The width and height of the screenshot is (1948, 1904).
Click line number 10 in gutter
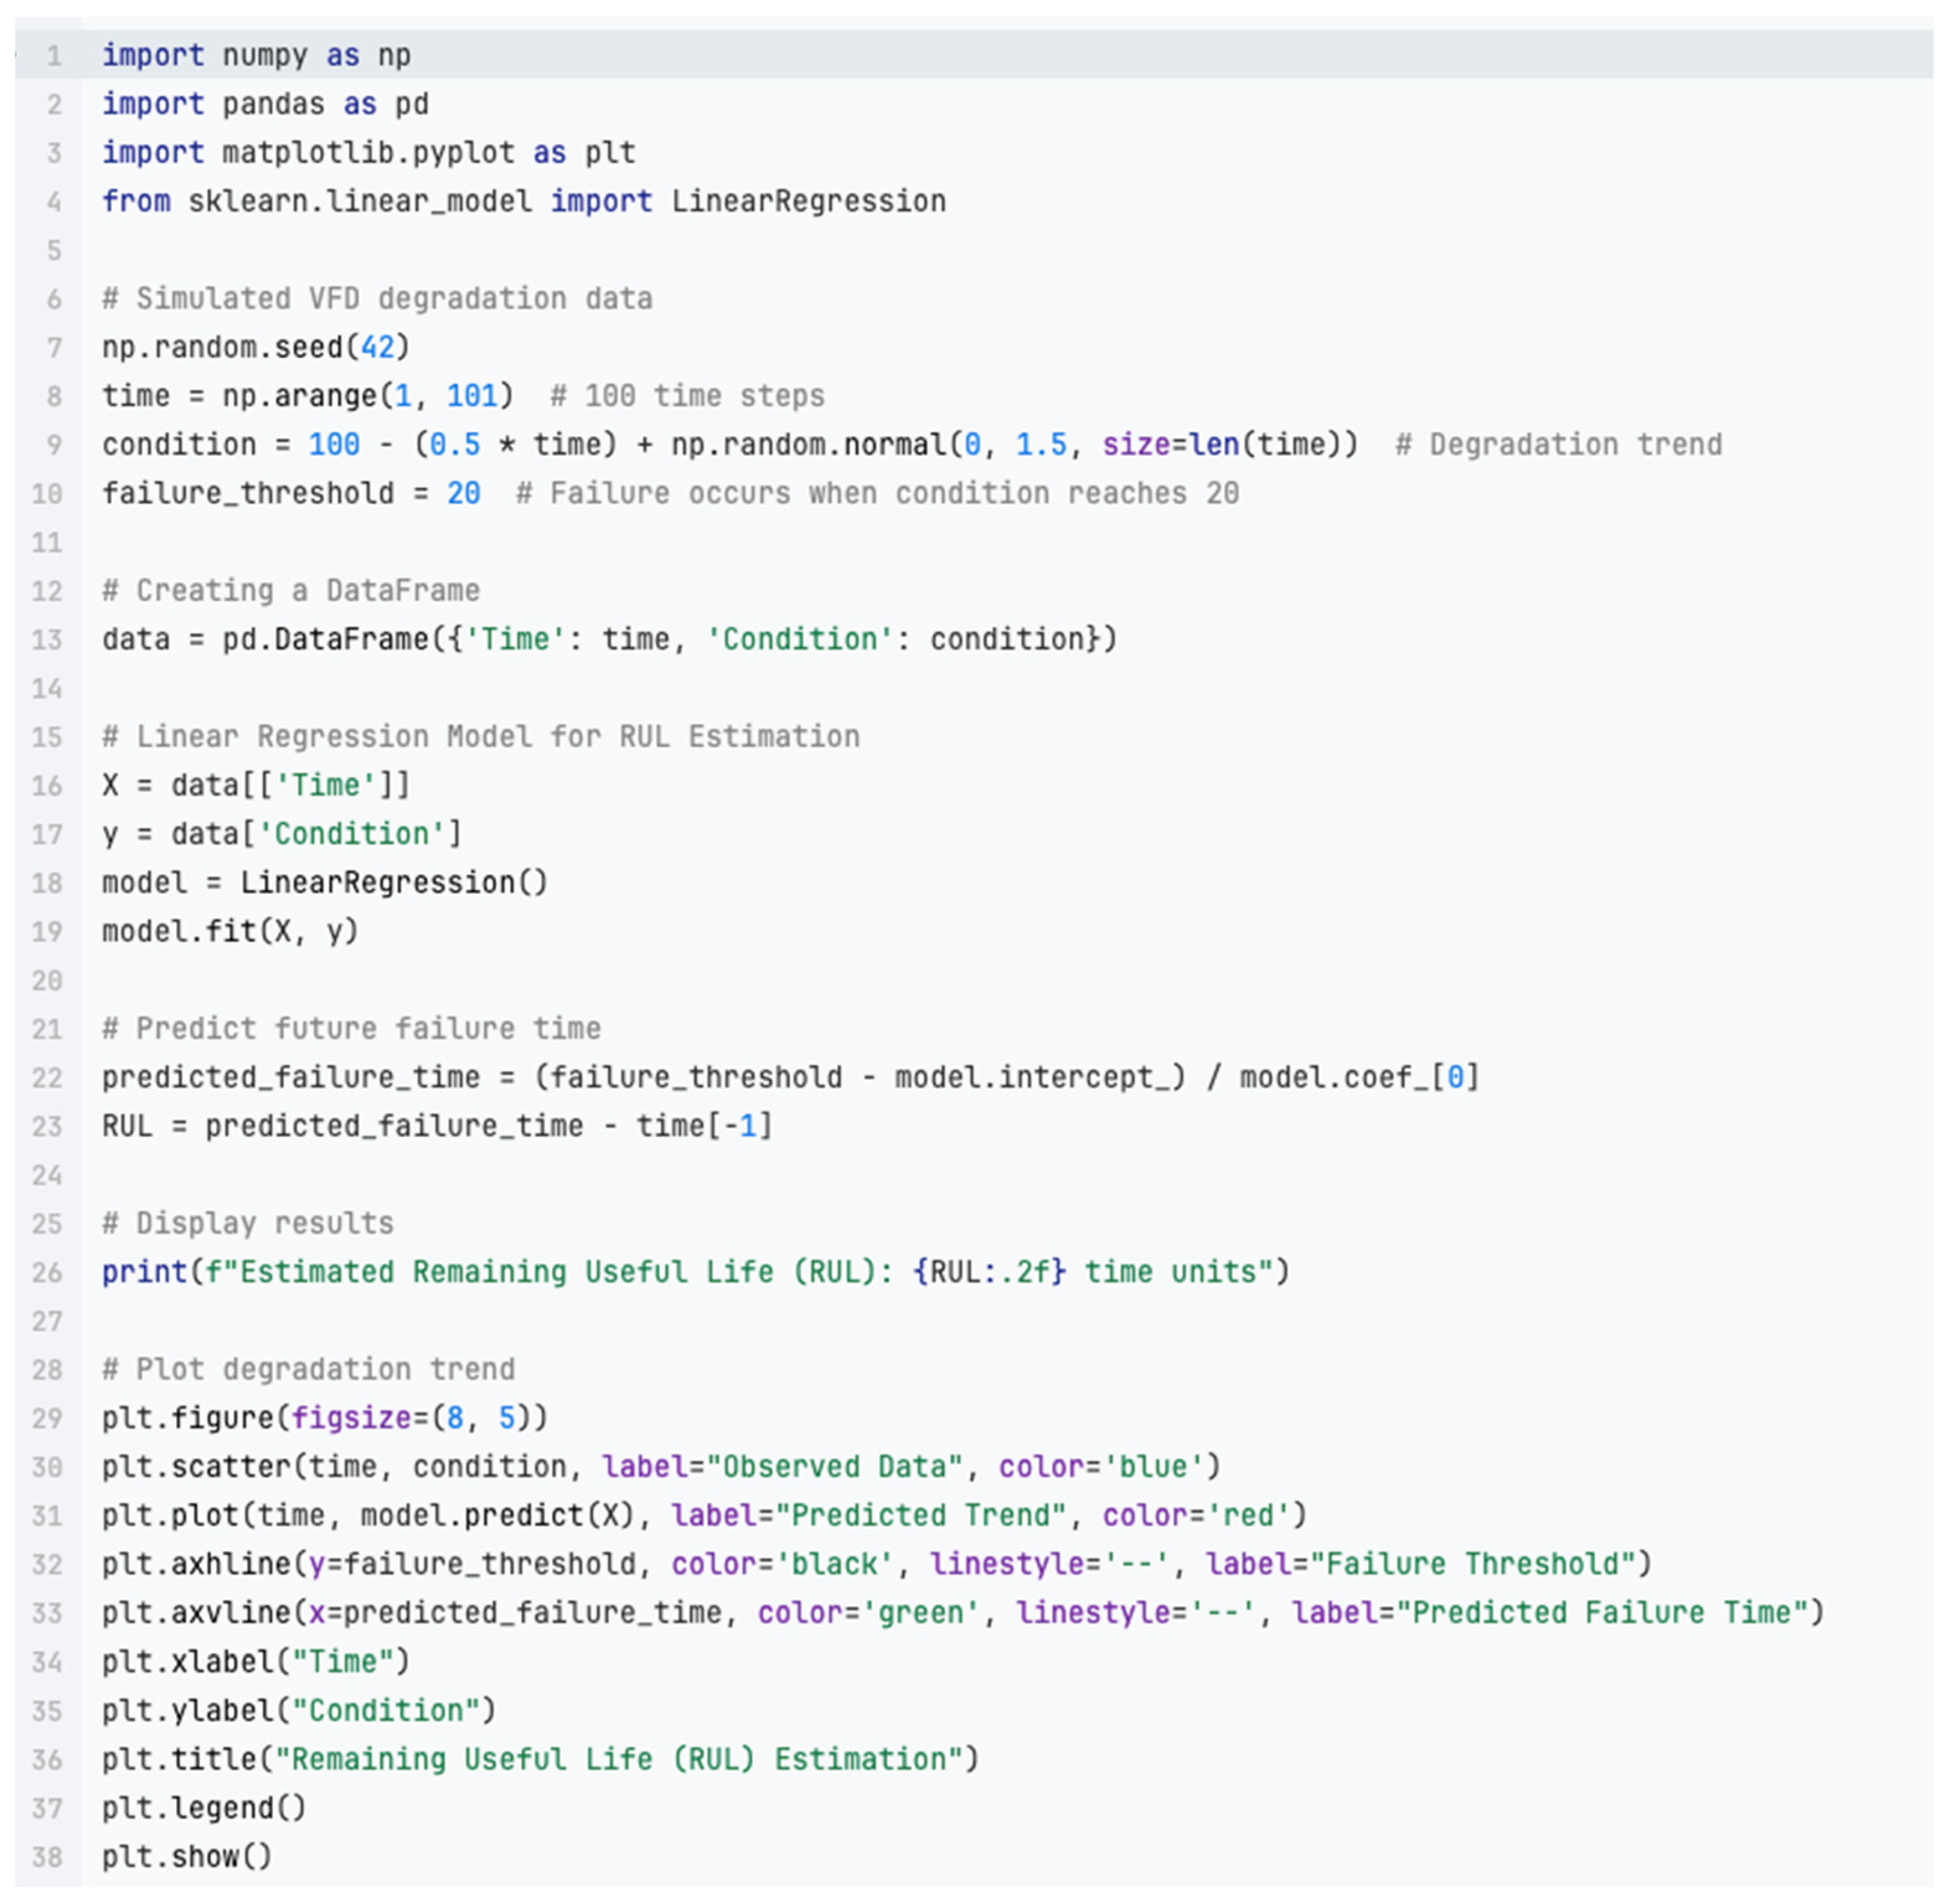pos(47,494)
